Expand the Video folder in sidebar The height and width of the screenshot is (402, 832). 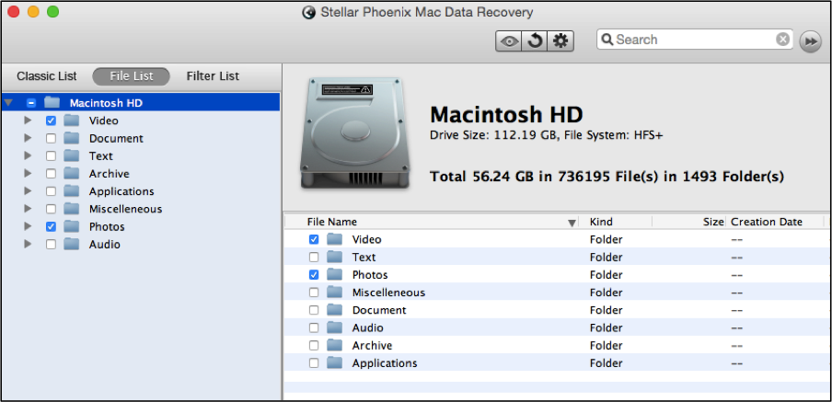pos(29,121)
